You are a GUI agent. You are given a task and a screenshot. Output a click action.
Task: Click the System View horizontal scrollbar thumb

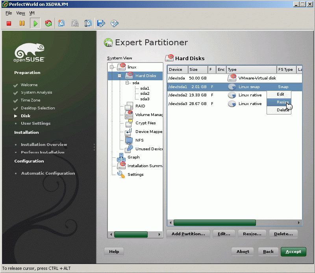click(x=131, y=234)
